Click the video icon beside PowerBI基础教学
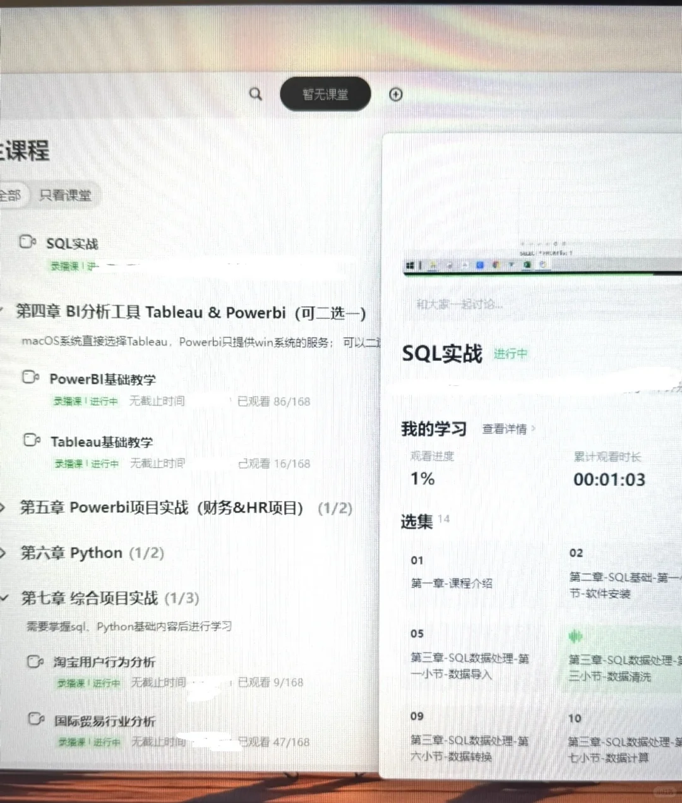This screenshot has height=803, width=682. click(x=31, y=377)
